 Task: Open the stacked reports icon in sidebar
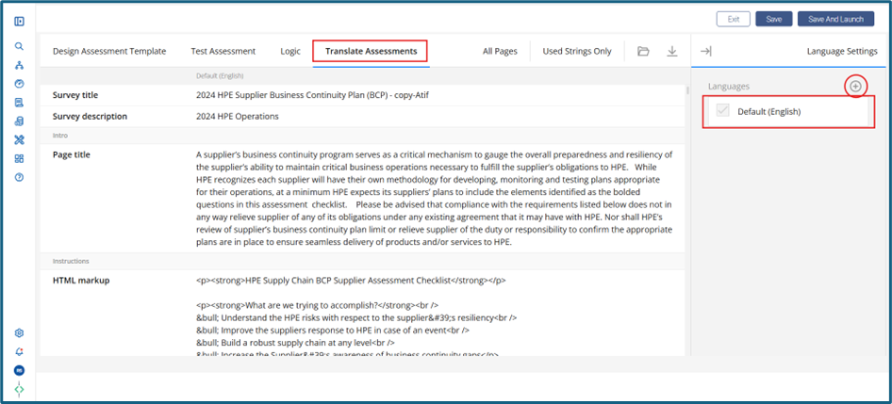click(19, 121)
